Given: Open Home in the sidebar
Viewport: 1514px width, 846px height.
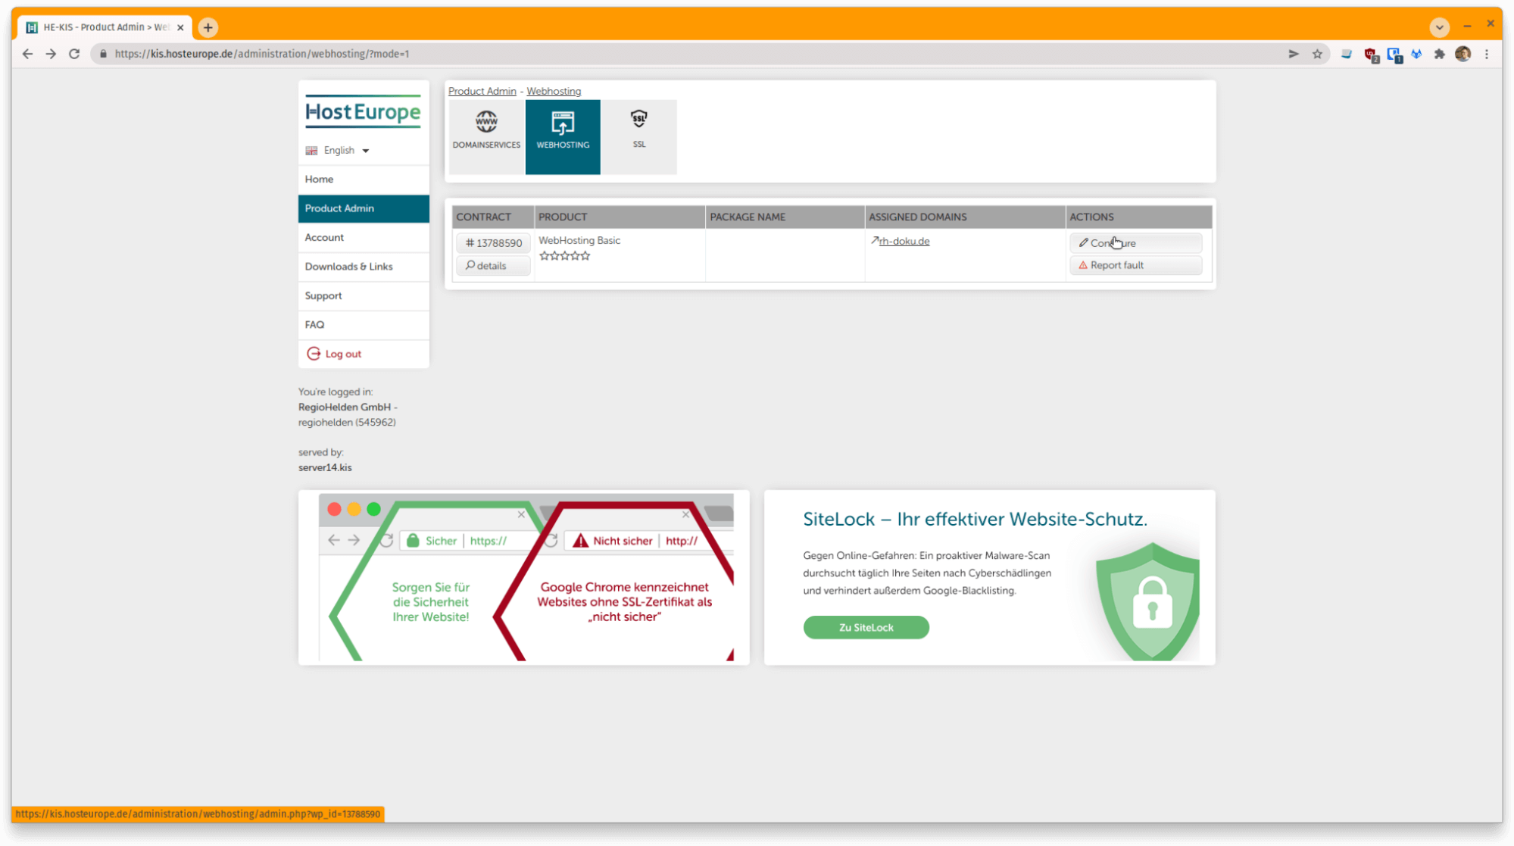Looking at the screenshot, I should [x=364, y=180].
